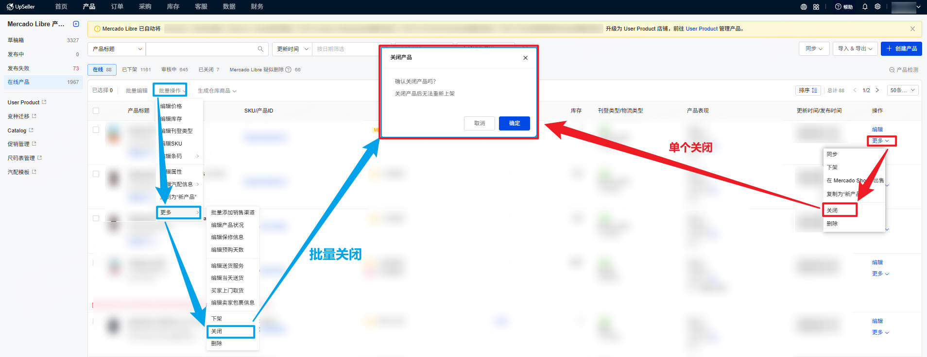Close the 关闭产品 dialog with the X
The width and height of the screenshot is (927, 357).
(525, 58)
